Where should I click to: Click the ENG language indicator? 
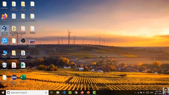click(x=152, y=93)
